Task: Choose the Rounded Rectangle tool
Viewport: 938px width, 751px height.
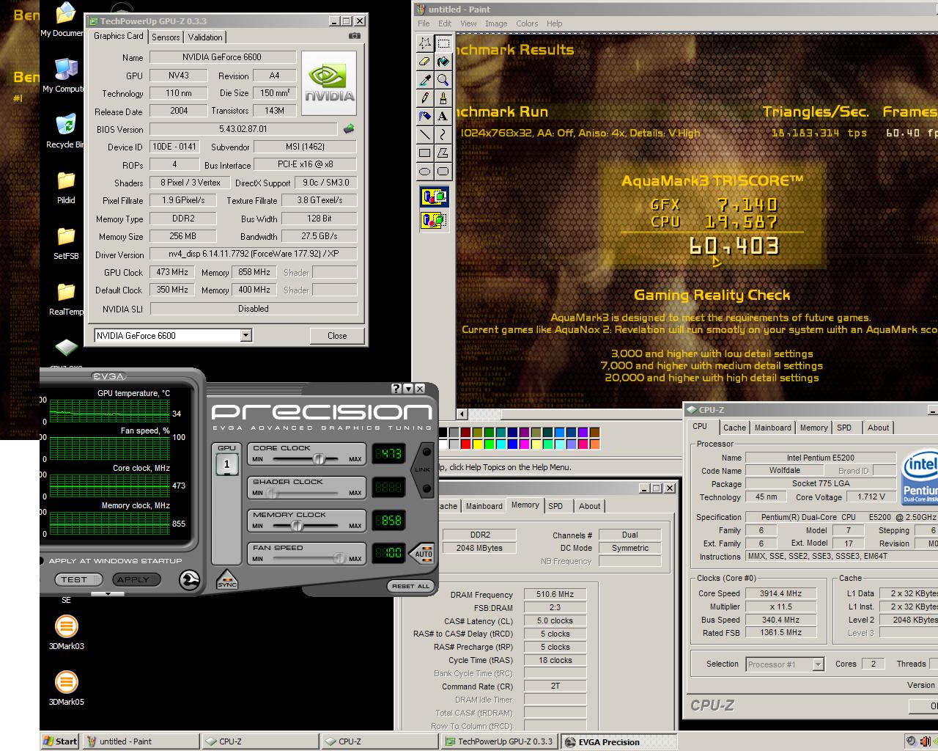Action: [x=443, y=172]
